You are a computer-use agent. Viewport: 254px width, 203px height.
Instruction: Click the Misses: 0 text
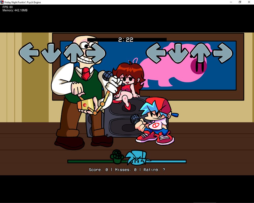(126, 170)
